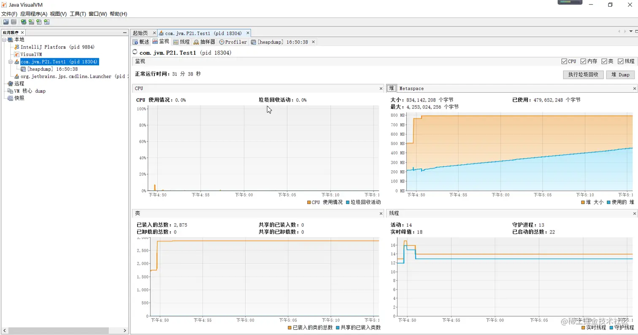This screenshot has height=335, width=638.
Task: Select the 监视 monitor tab
Action: (161, 42)
